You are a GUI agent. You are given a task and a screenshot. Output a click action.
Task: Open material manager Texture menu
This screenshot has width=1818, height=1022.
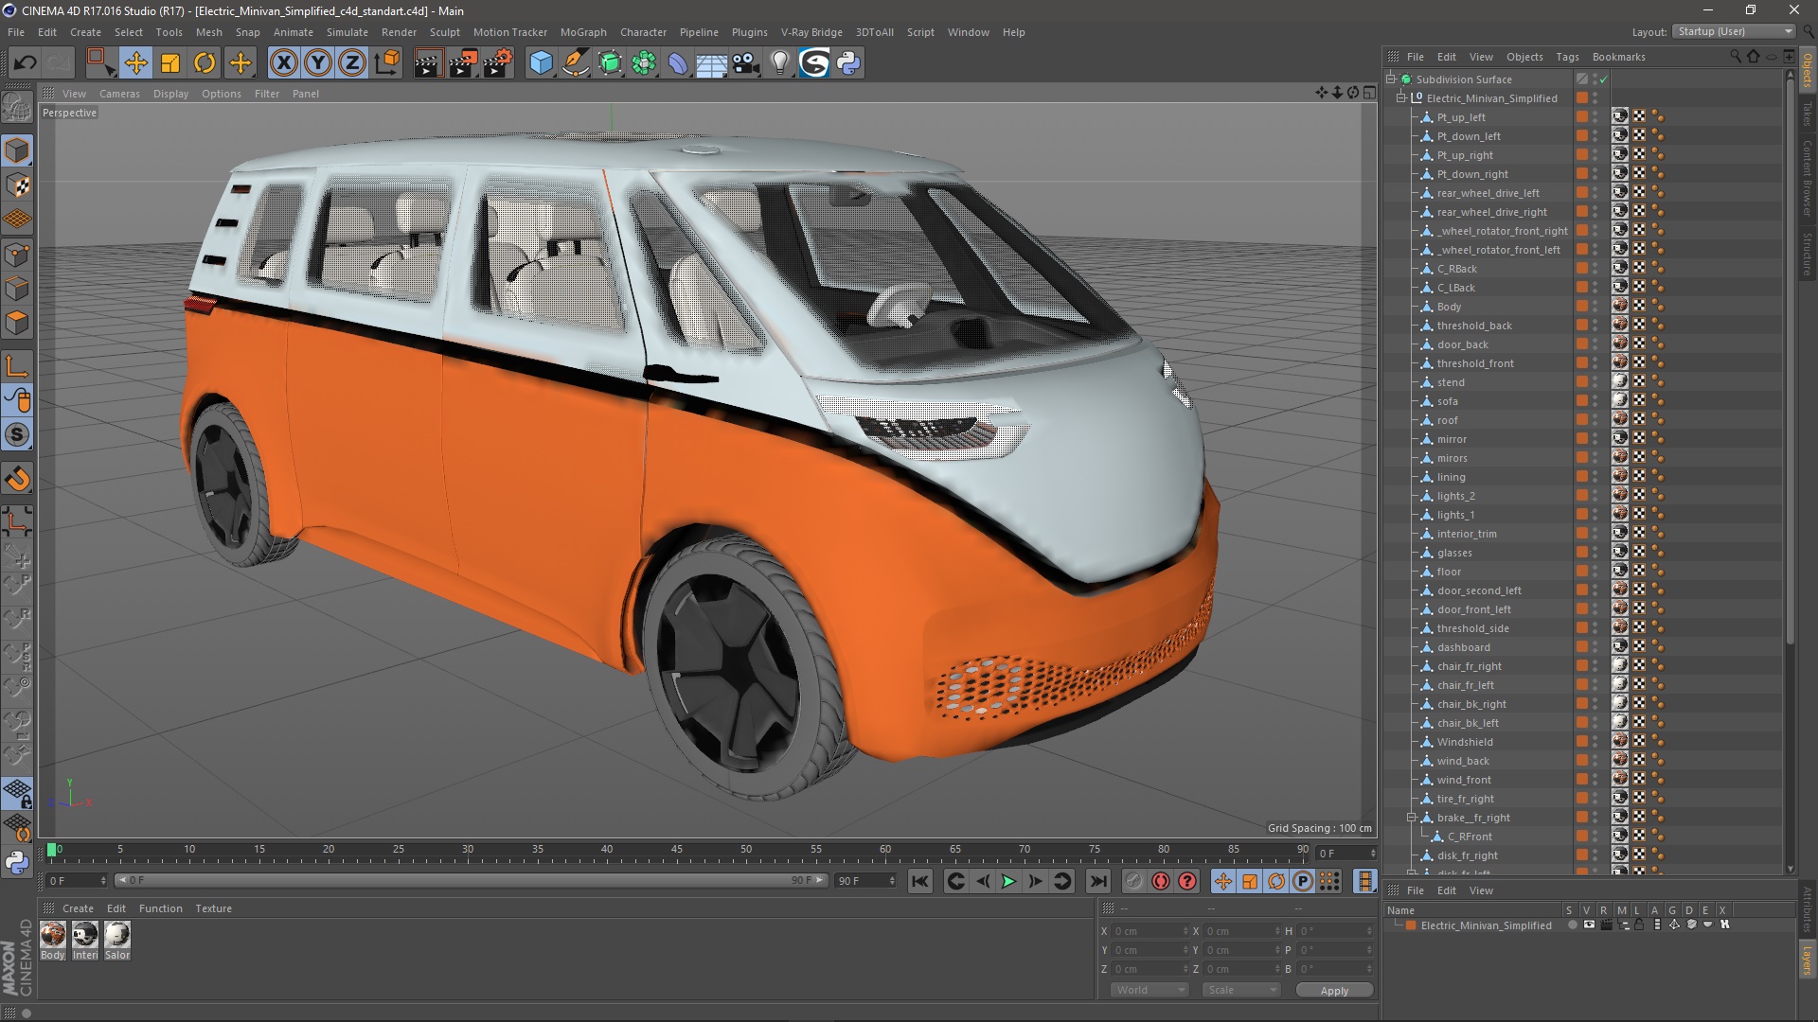[213, 908]
